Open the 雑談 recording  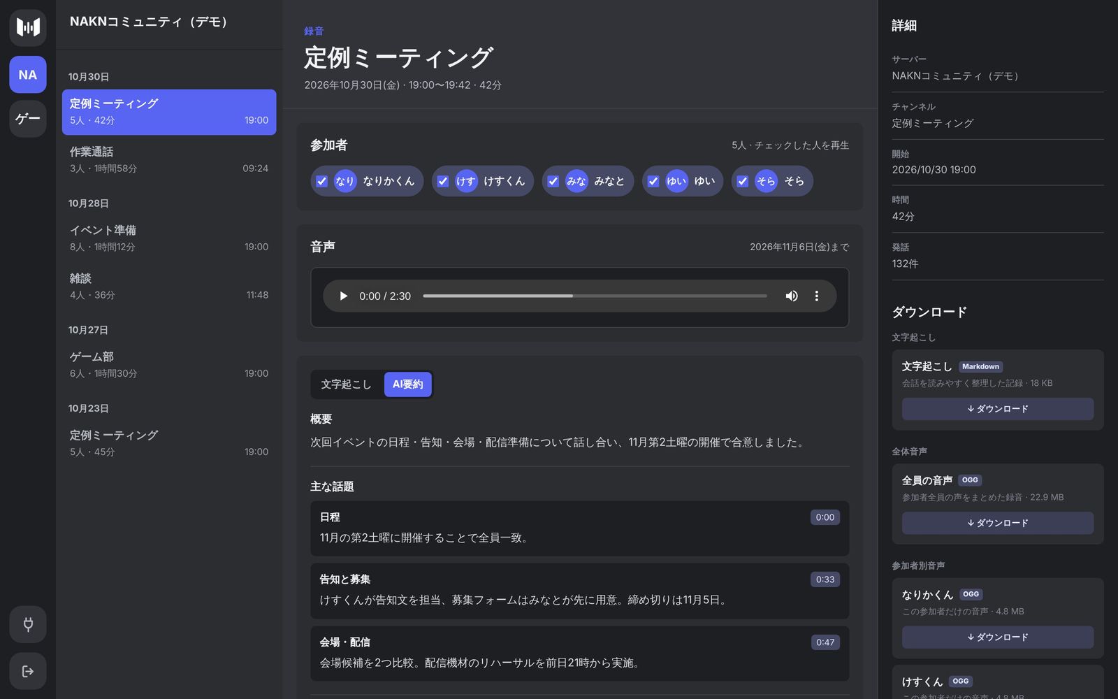[169, 287]
